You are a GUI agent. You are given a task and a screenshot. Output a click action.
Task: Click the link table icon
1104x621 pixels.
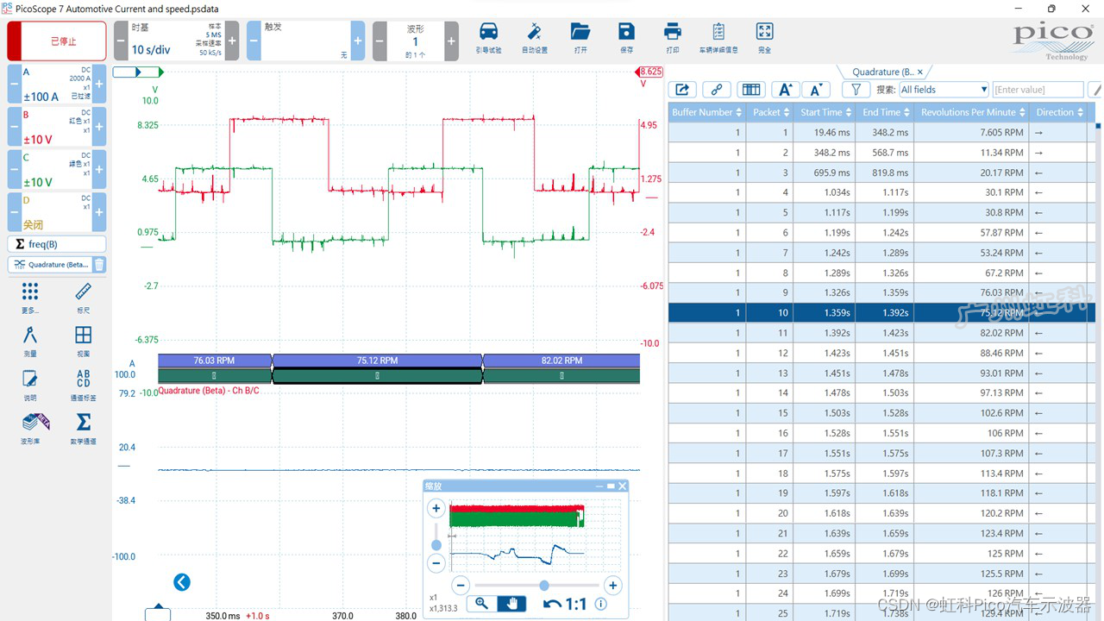pos(717,89)
